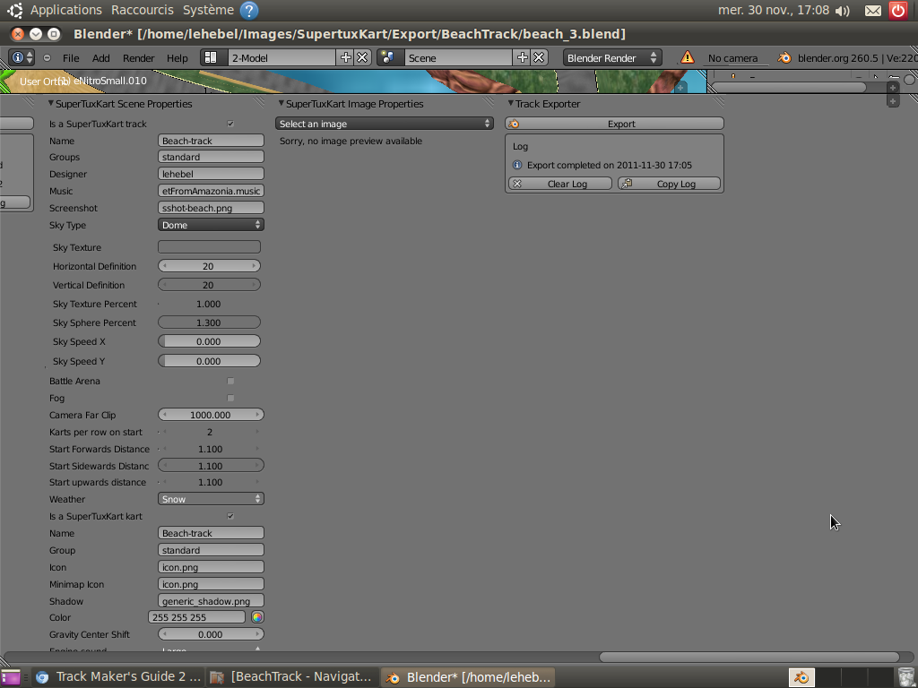Open the File menu
This screenshot has width=918, height=688.
[71, 58]
